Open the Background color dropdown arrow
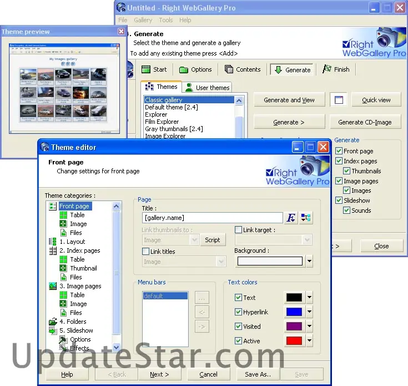The height and width of the screenshot is (386, 408). click(309, 261)
